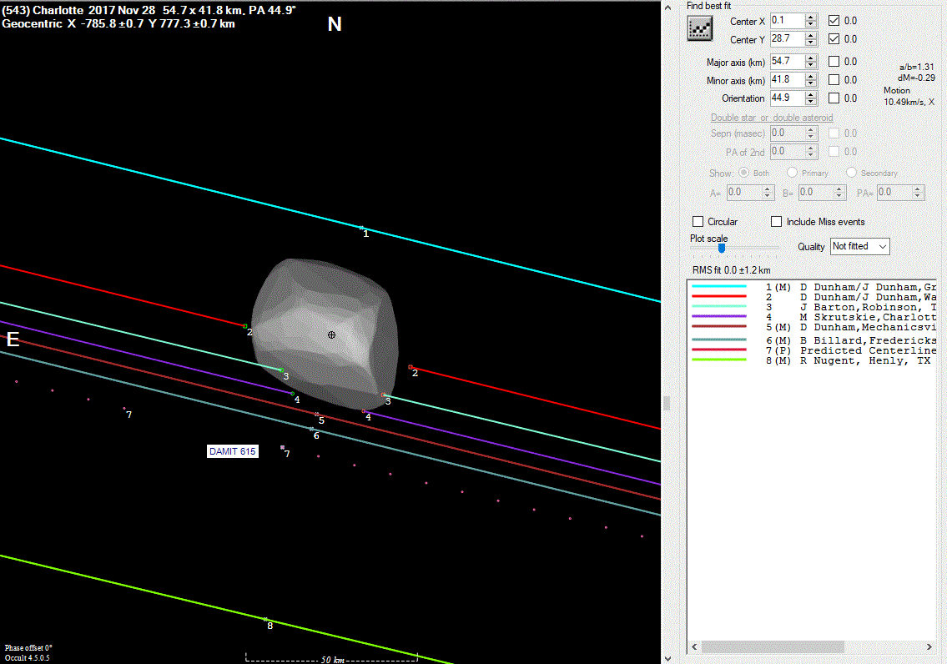
Task: Click the chord 1 miss event marker
Action: coord(362,228)
